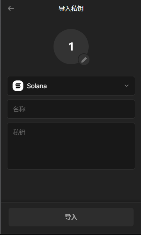The width and height of the screenshot is (141, 235).
Task: Click the Solana label text in selector
Action: (37, 86)
